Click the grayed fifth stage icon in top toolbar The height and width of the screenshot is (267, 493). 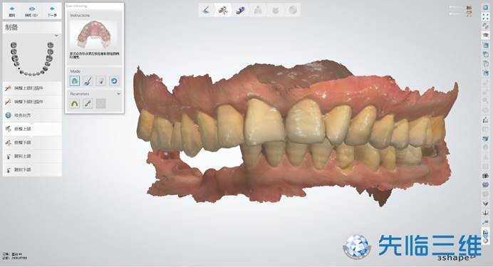point(276,11)
